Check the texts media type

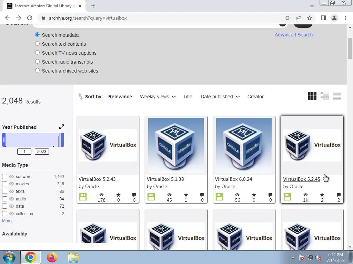click(x=4, y=191)
